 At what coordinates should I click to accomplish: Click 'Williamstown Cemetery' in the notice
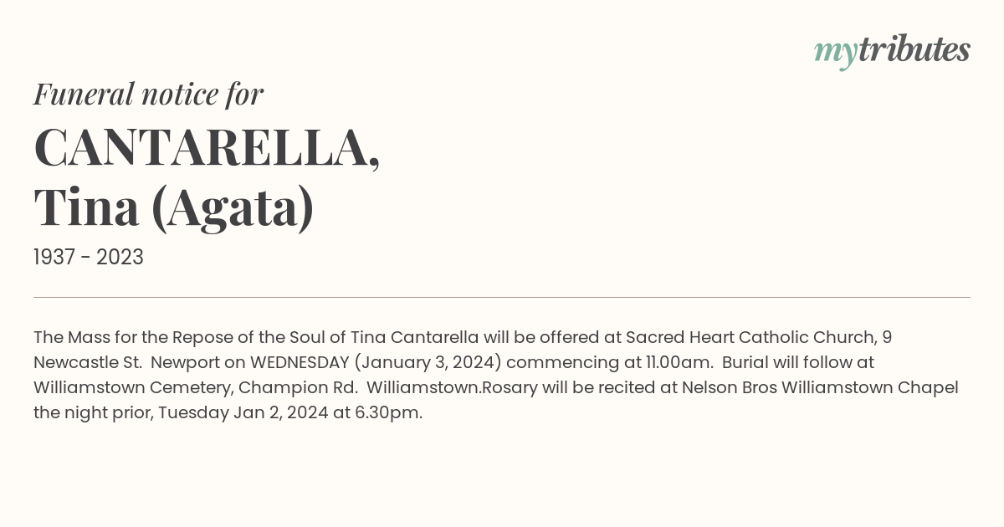click(x=133, y=388)
